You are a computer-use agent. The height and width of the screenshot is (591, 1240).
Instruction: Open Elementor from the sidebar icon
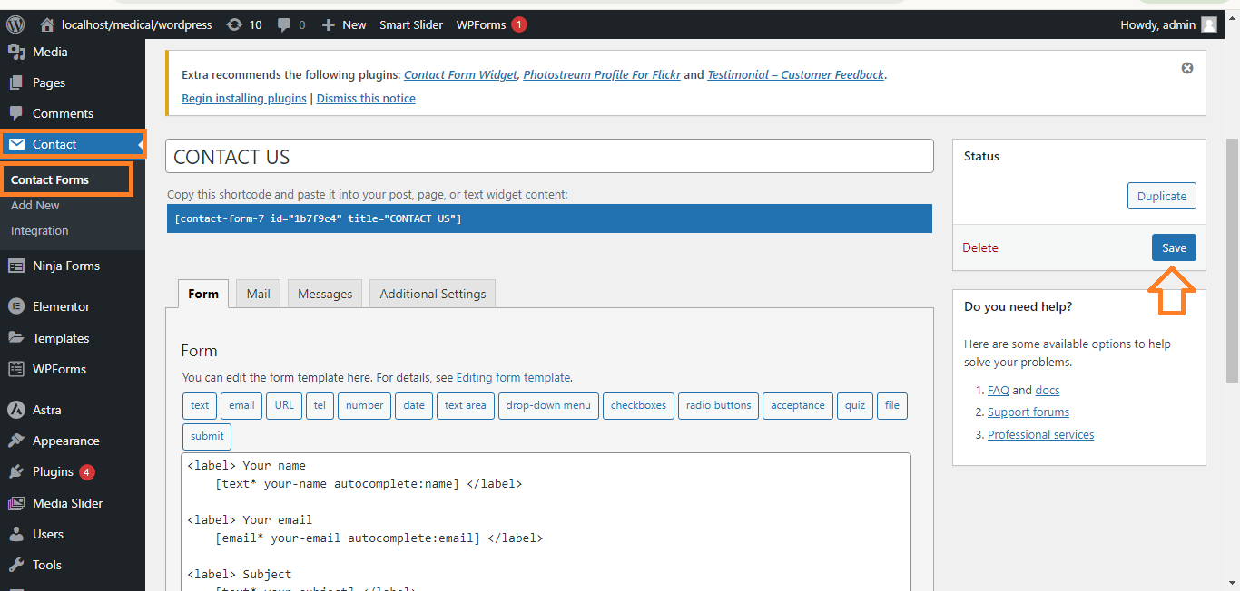(16, 306)
